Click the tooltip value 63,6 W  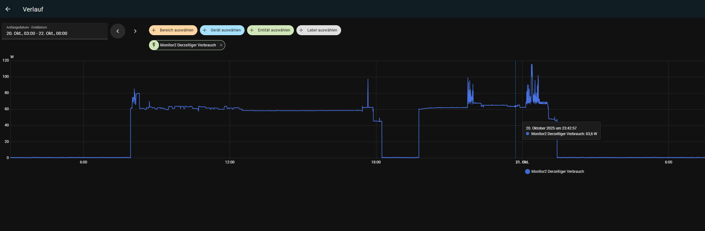pos(591,134)
